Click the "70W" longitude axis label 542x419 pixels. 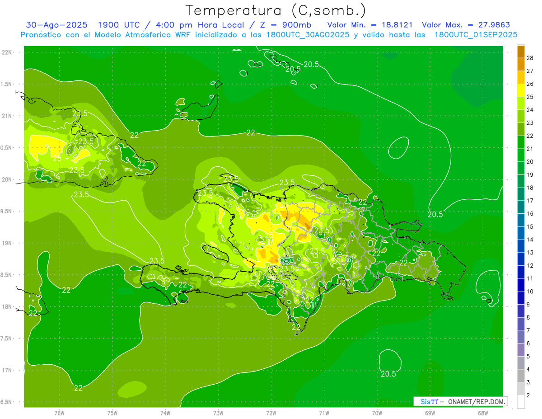point(377,413)
